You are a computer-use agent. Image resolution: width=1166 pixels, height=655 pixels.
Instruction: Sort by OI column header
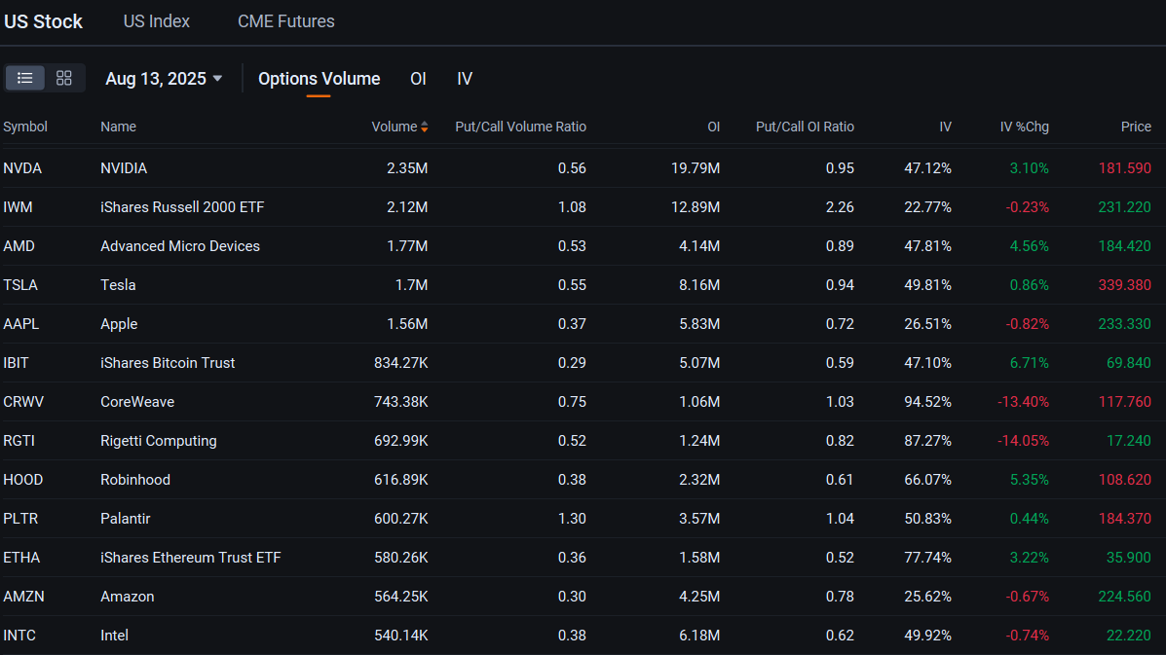(x=714, y=127)
